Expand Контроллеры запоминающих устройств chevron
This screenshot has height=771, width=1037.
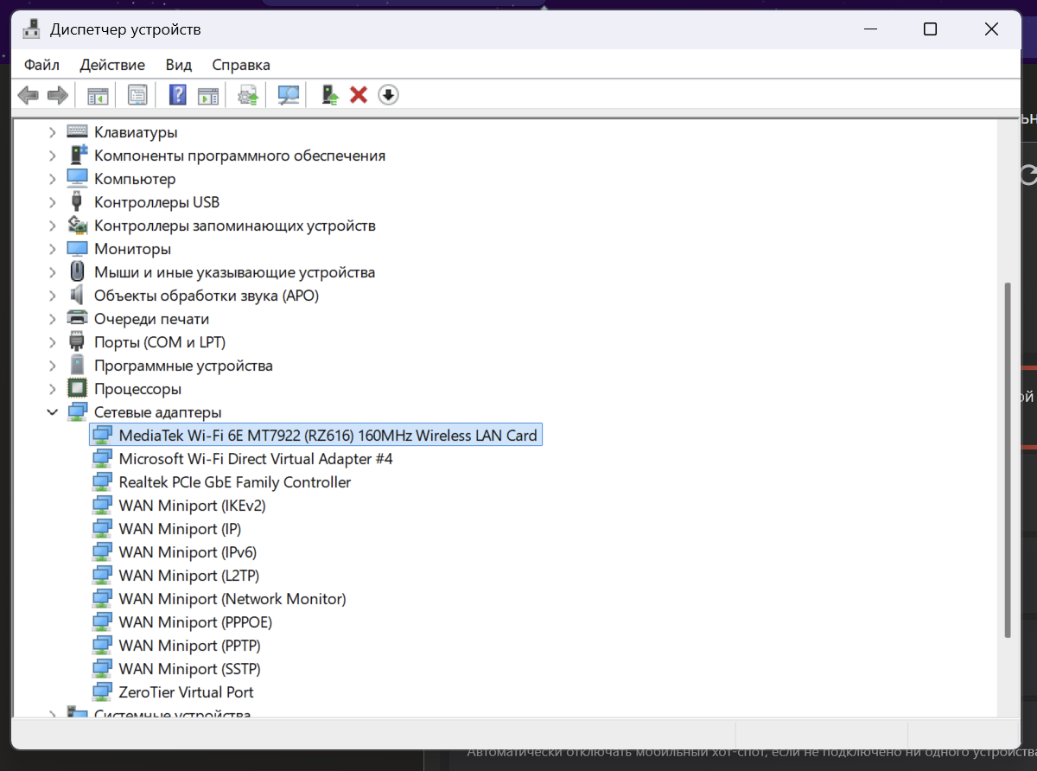[53, 226]
